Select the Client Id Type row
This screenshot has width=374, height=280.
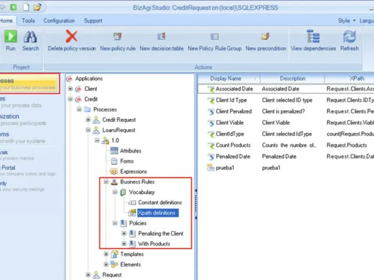pos(286,100)
